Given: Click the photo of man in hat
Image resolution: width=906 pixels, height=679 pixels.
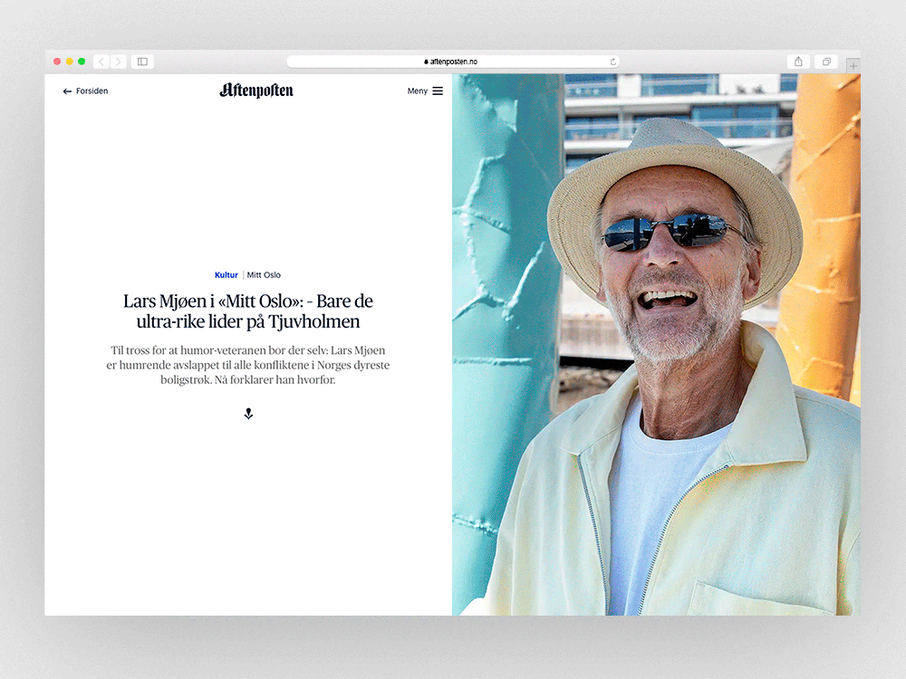Looking at the screenshot, I should tap(656, 345).
